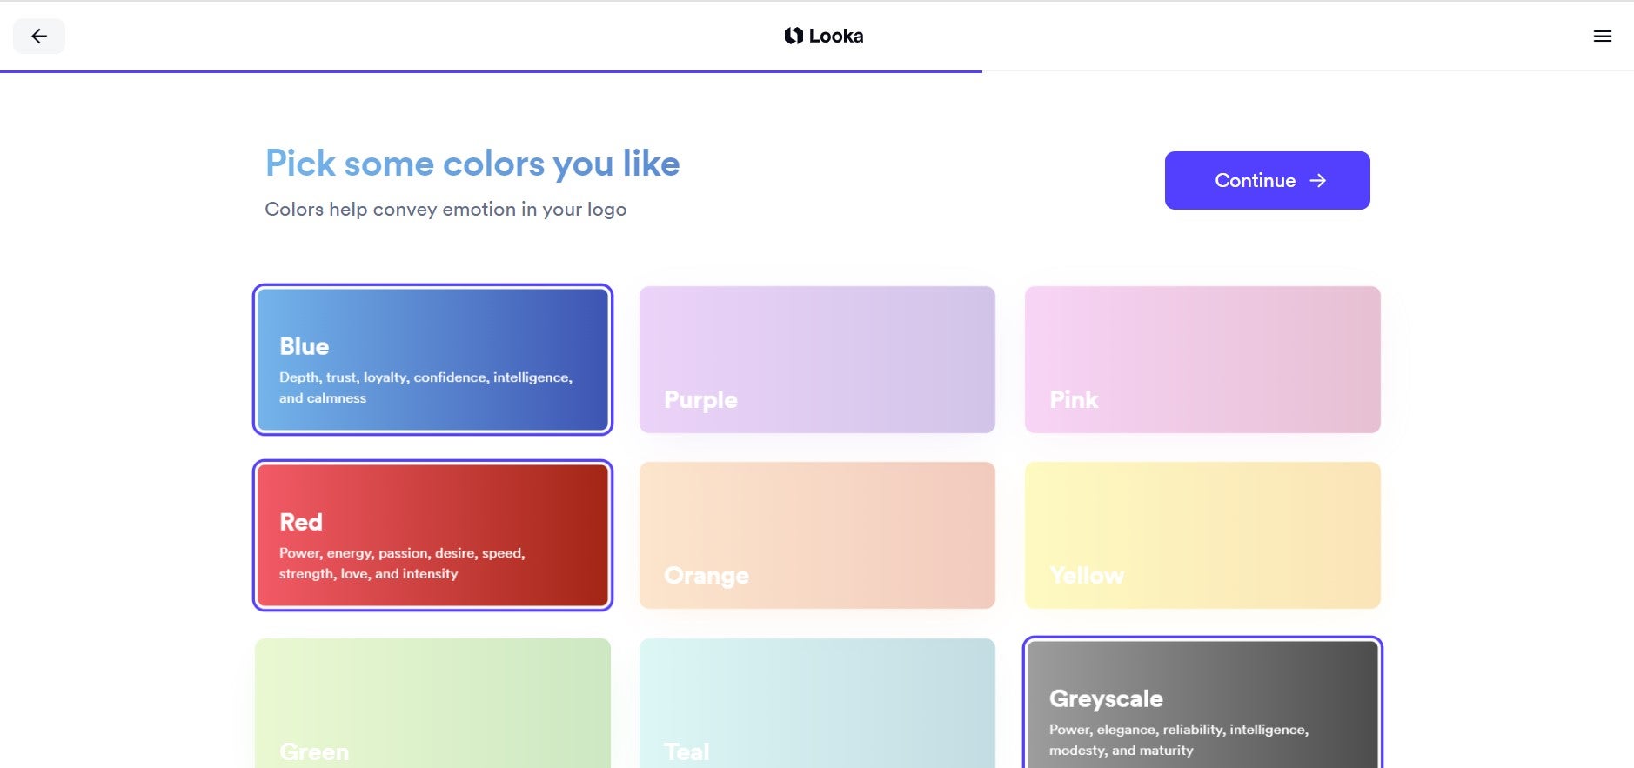Image resolution: width=1634 pixels, height=768 pixels.
Task: Select the Purple color card
Action: pos(817,359)
